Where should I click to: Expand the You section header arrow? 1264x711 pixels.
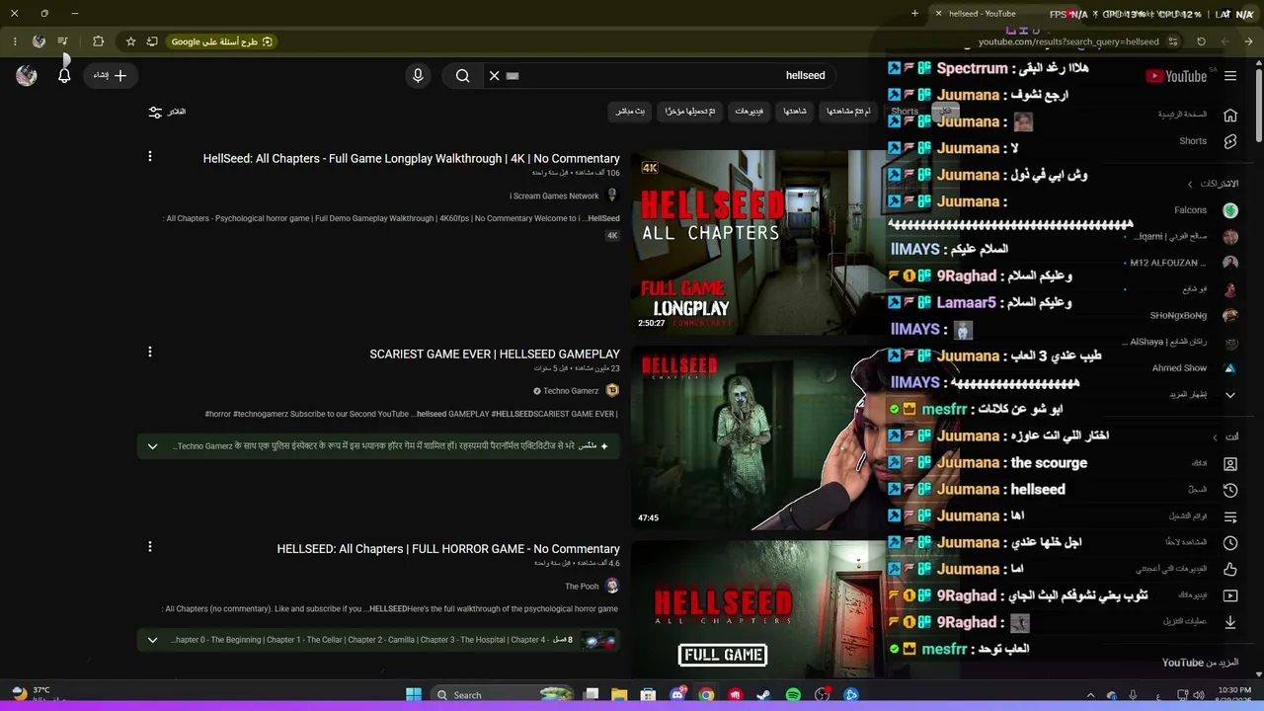tap(1215, 436)
